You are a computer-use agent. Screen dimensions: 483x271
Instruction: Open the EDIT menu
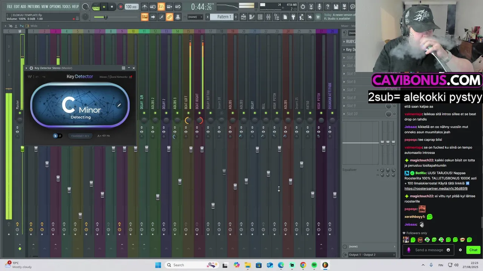[17, 7]
